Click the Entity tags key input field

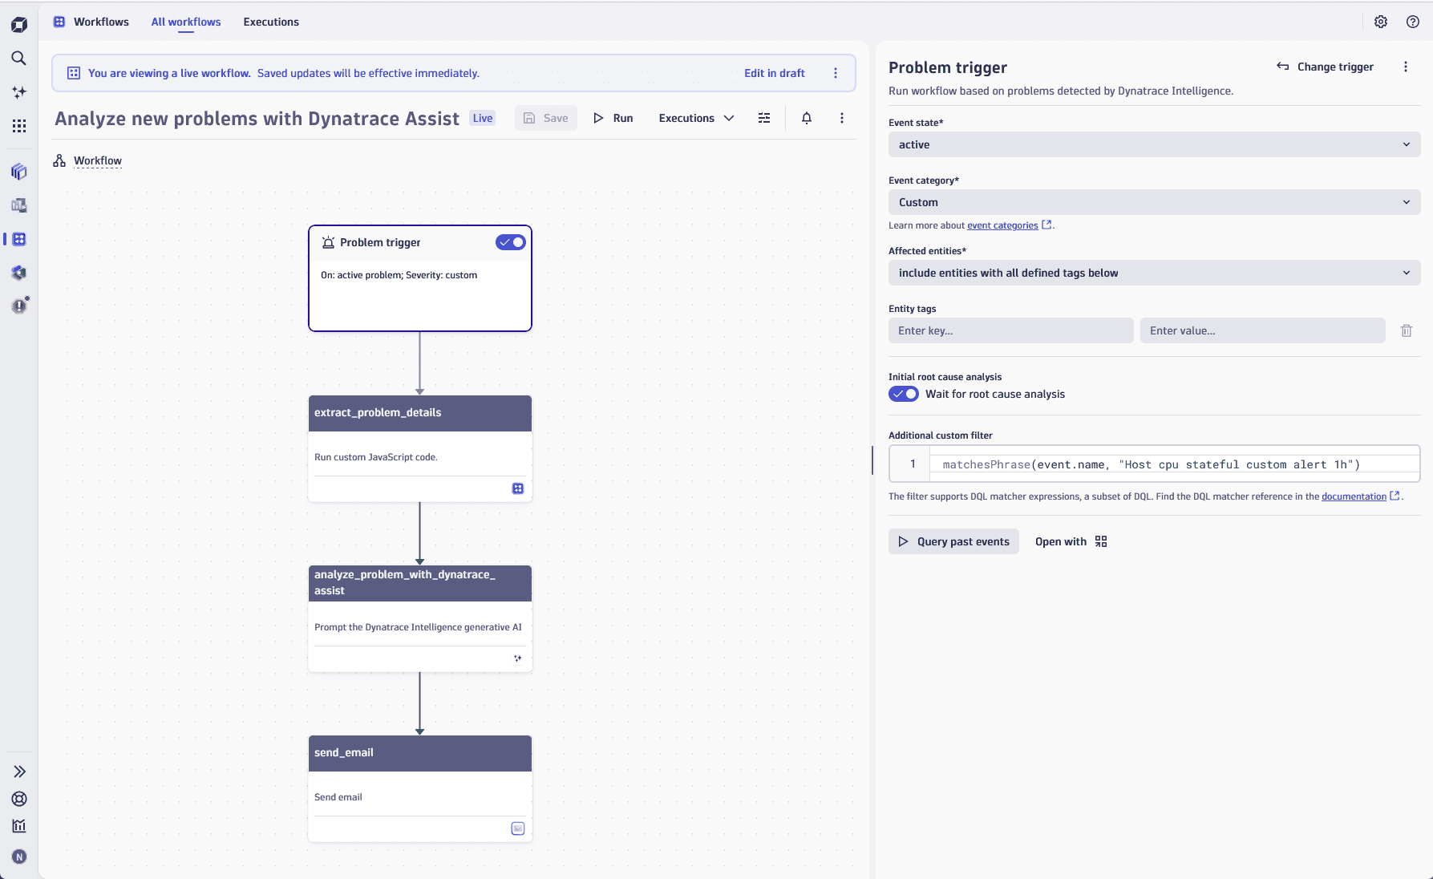[1010, 330]
